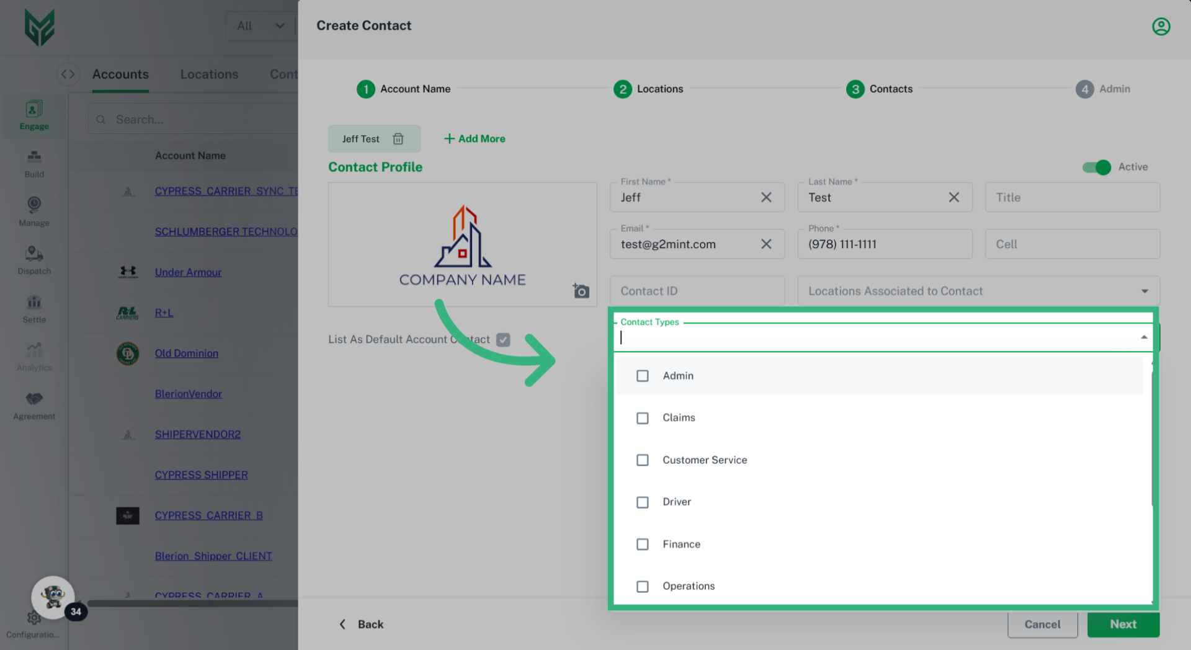This screenshot has height=650, width=1191.
Task: Open the Build sidebar module
Action: [x=34, y=163]
